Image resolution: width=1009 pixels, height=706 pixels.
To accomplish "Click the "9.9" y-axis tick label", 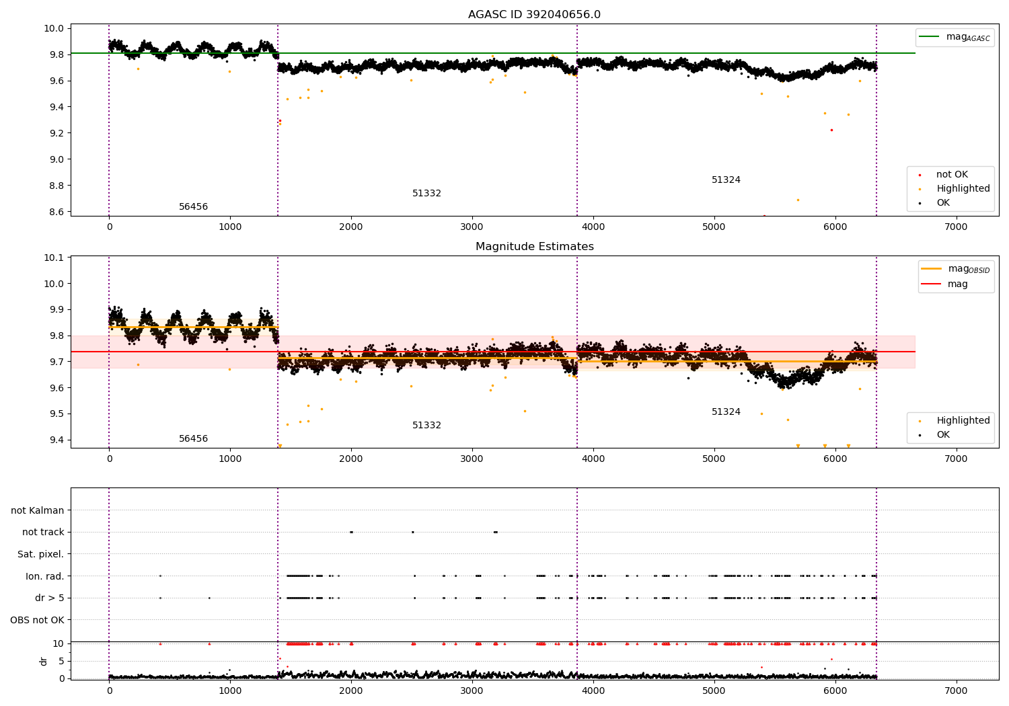I will (x=58, y=310).
